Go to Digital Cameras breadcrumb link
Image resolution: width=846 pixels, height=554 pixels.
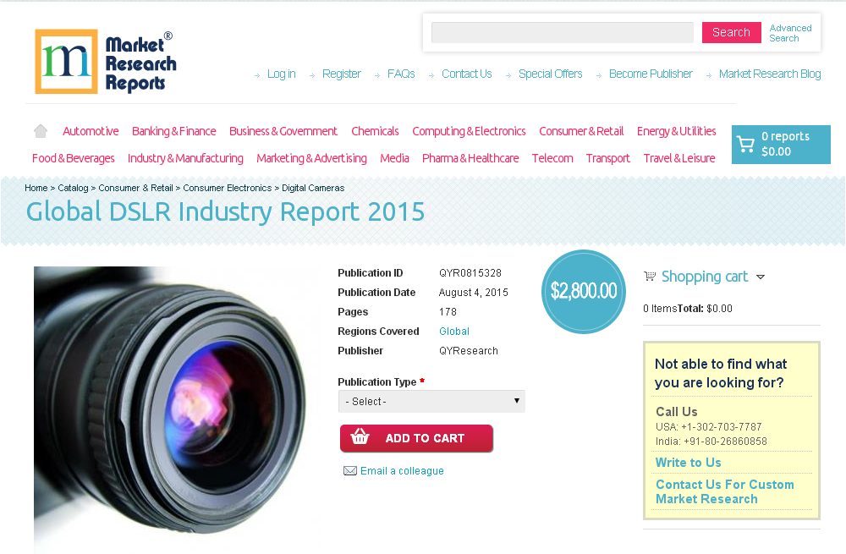click(313, 188)
